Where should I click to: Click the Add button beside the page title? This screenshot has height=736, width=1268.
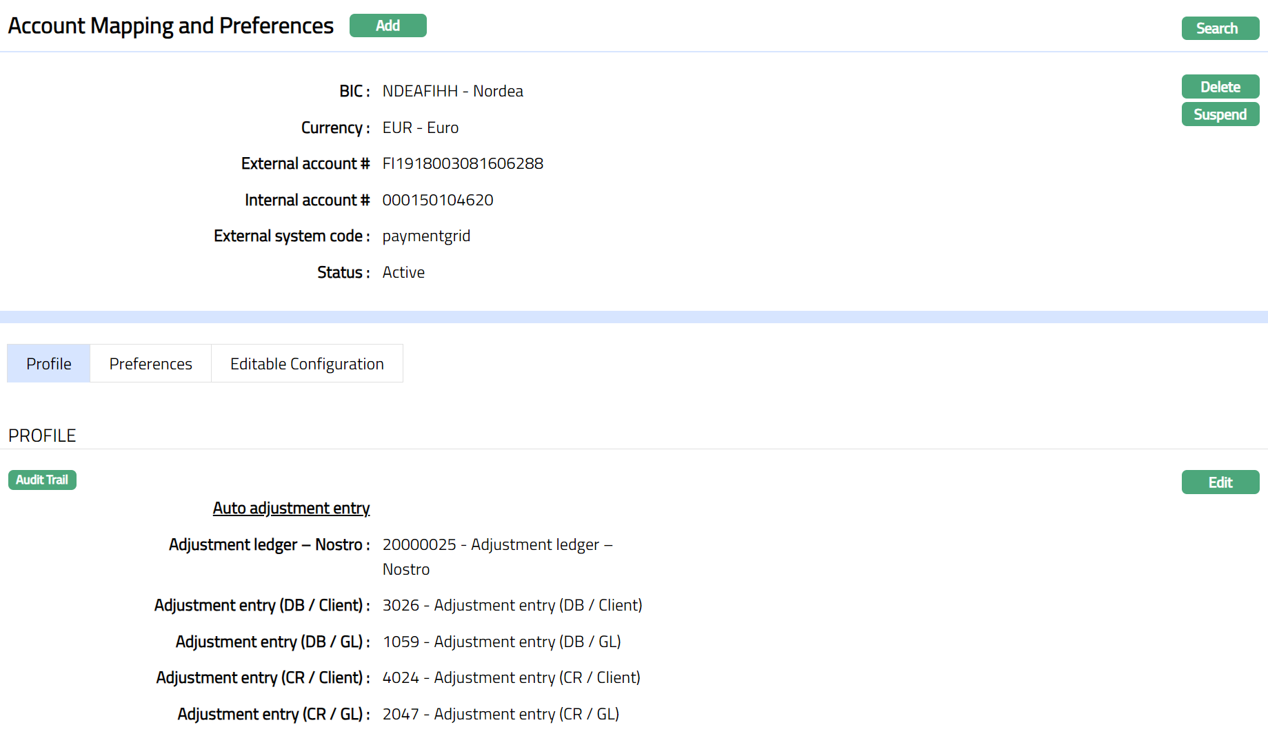coord(388,25)
